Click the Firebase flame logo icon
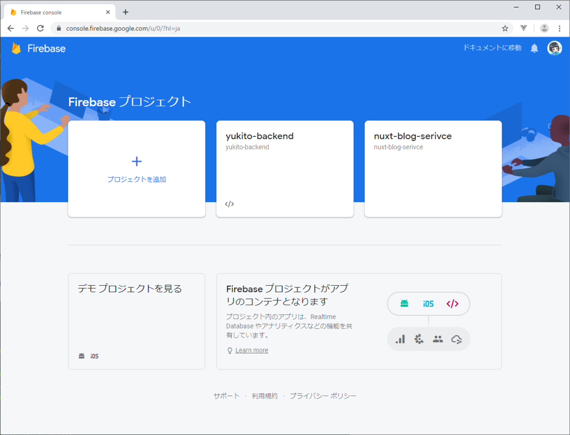The width and height of the screenshot is (570, 435). click(17, 48)
